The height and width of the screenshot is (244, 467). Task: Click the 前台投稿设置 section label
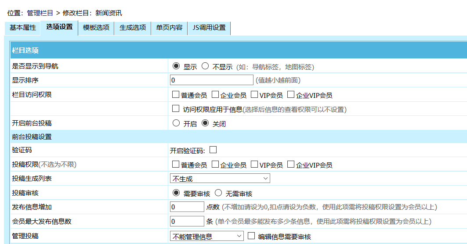point(32,137)
